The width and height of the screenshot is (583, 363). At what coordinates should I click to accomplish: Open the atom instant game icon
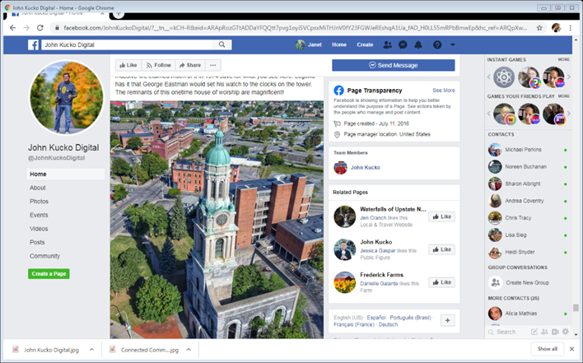(x=504, y=77)
